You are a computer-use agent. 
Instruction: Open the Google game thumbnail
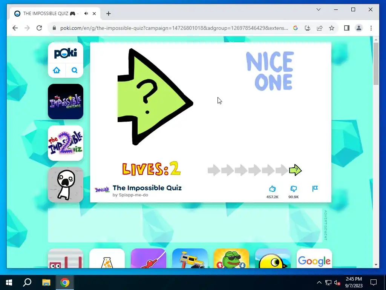pyautogui.click(x=314, y=258)
